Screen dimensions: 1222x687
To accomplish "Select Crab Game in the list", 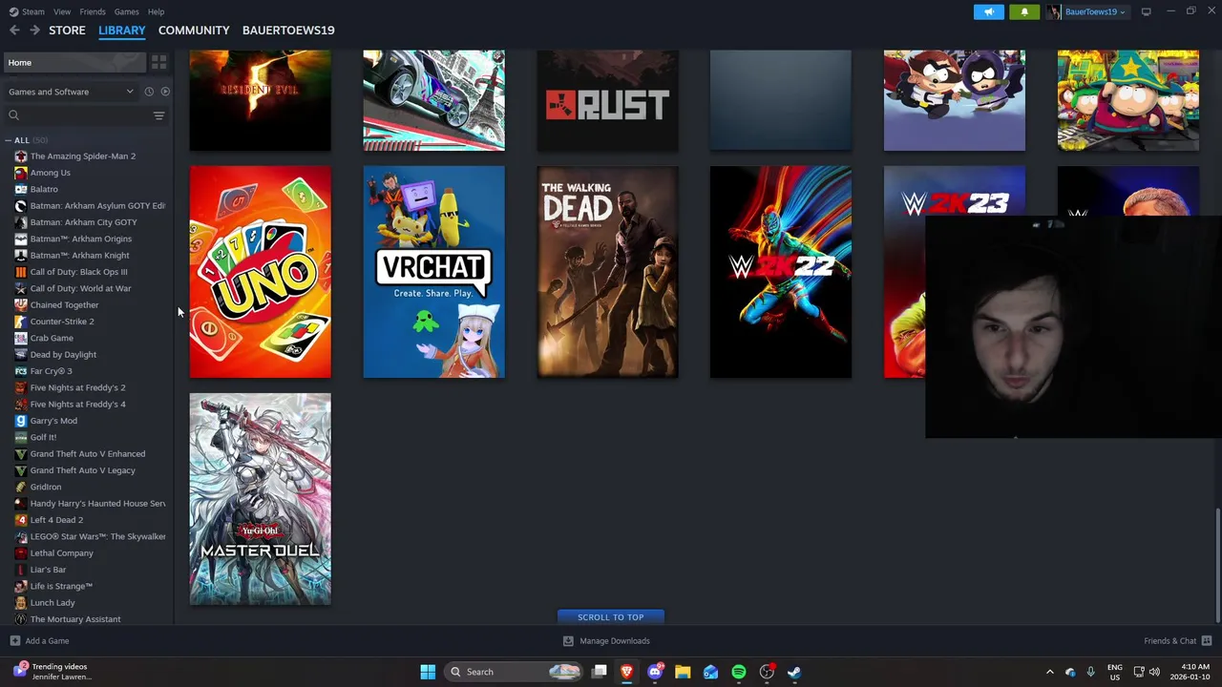I will pyautogui.click(x=52, y=338).
